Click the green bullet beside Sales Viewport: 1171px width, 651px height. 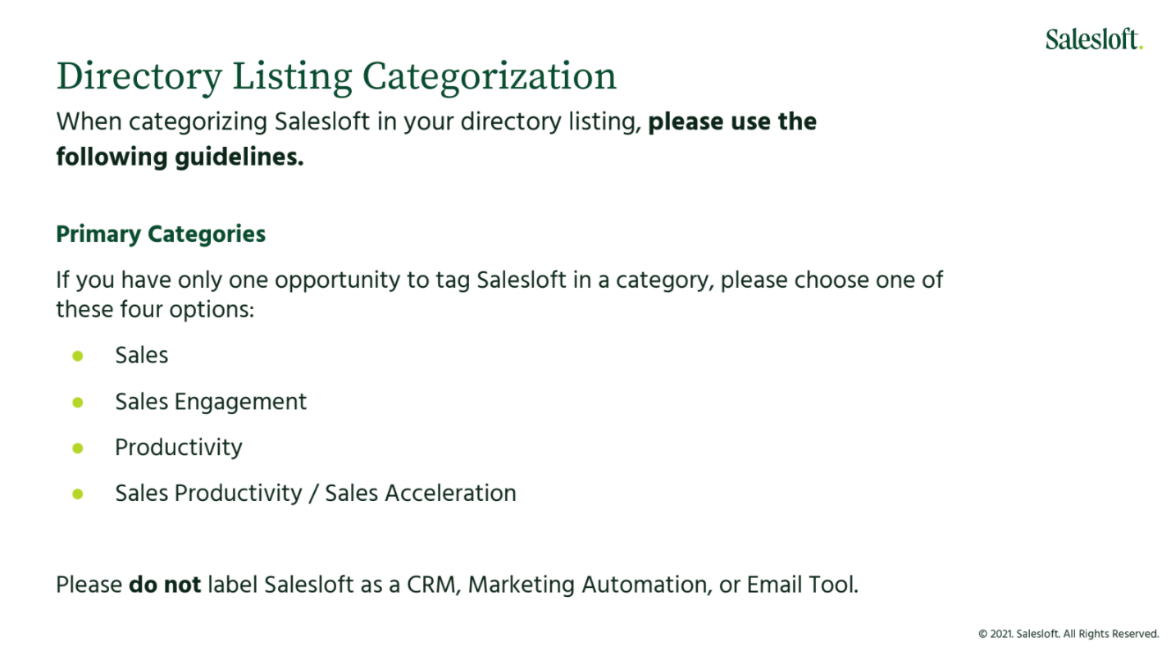78,356
